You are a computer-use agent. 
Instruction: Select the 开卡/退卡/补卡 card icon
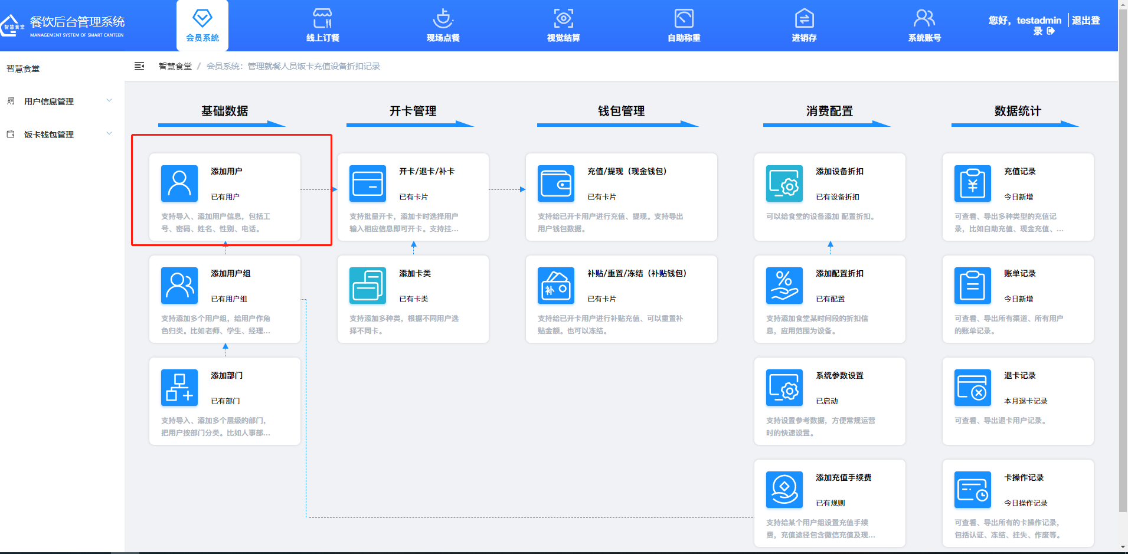click(367, 183)
